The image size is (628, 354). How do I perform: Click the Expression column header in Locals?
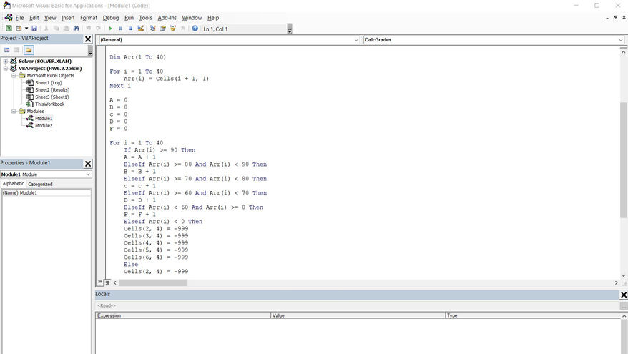point(183,315)
